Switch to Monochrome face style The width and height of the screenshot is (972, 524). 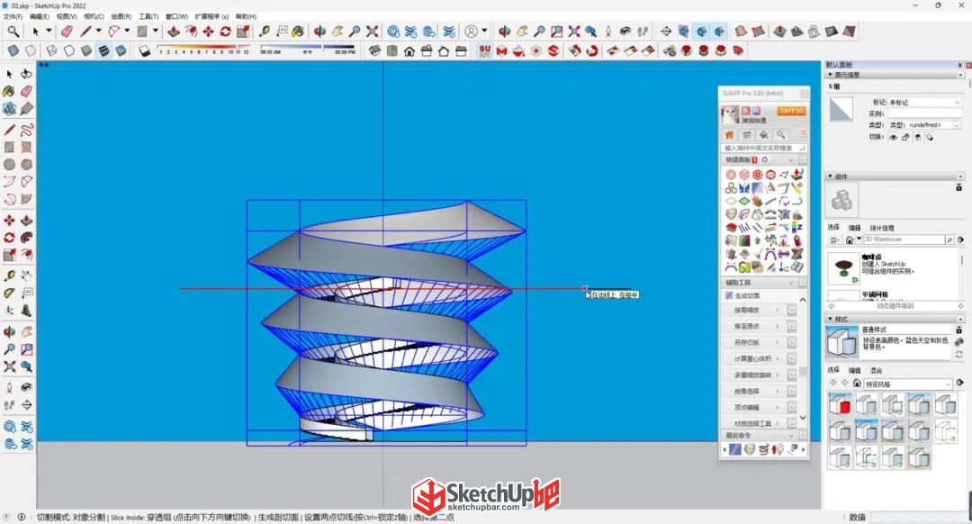pyautogui.click(x=121, y=50)
